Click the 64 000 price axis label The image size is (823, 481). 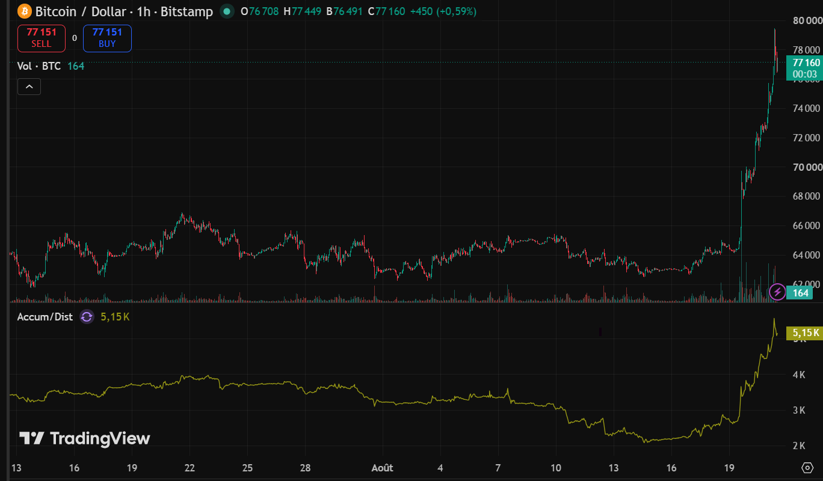tap(807, 255)
